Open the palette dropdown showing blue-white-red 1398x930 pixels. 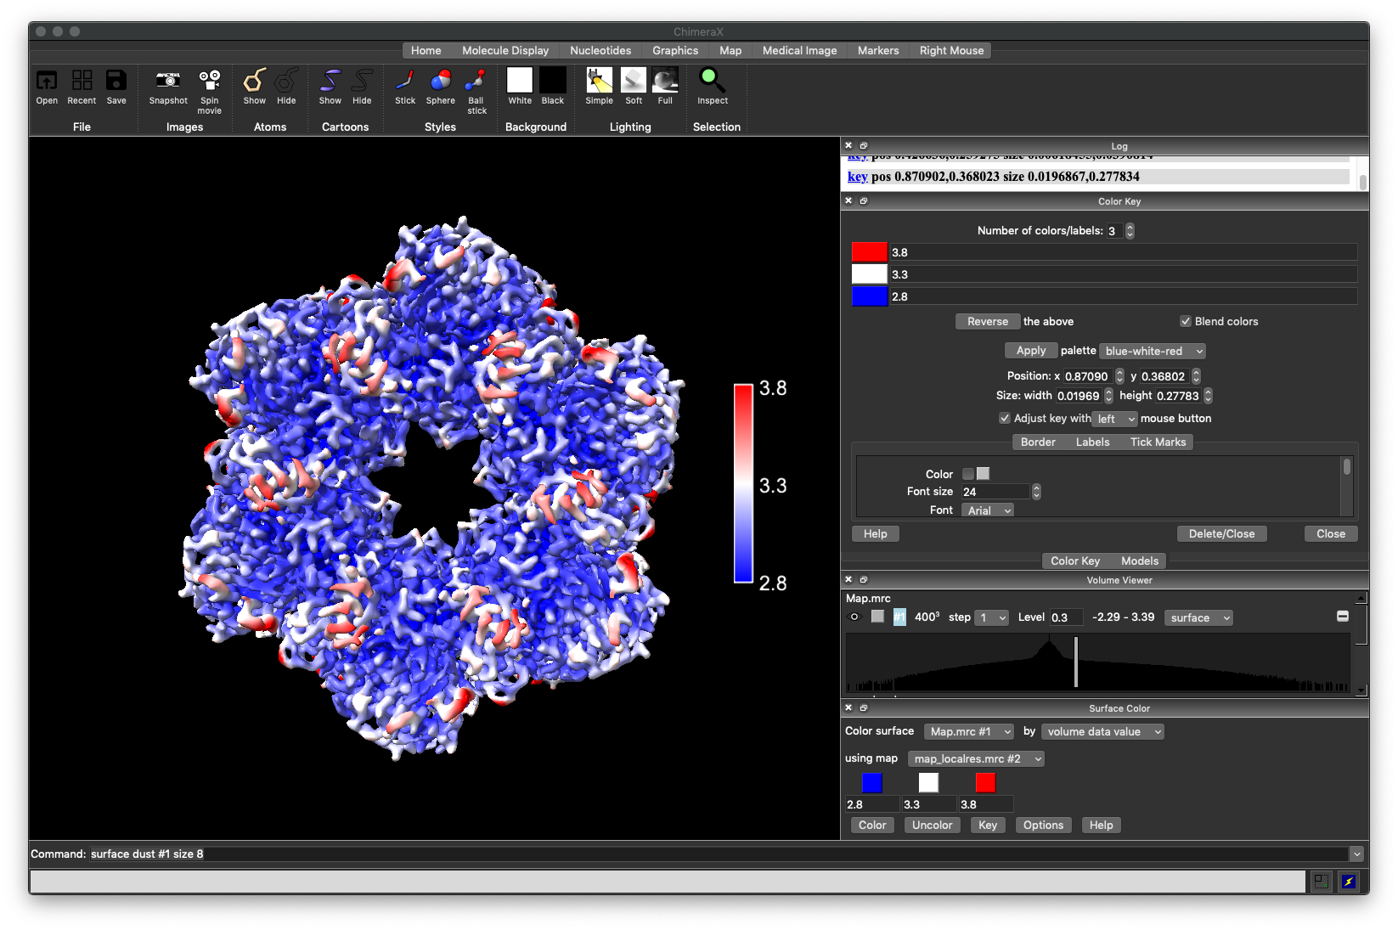[1152, 351]
